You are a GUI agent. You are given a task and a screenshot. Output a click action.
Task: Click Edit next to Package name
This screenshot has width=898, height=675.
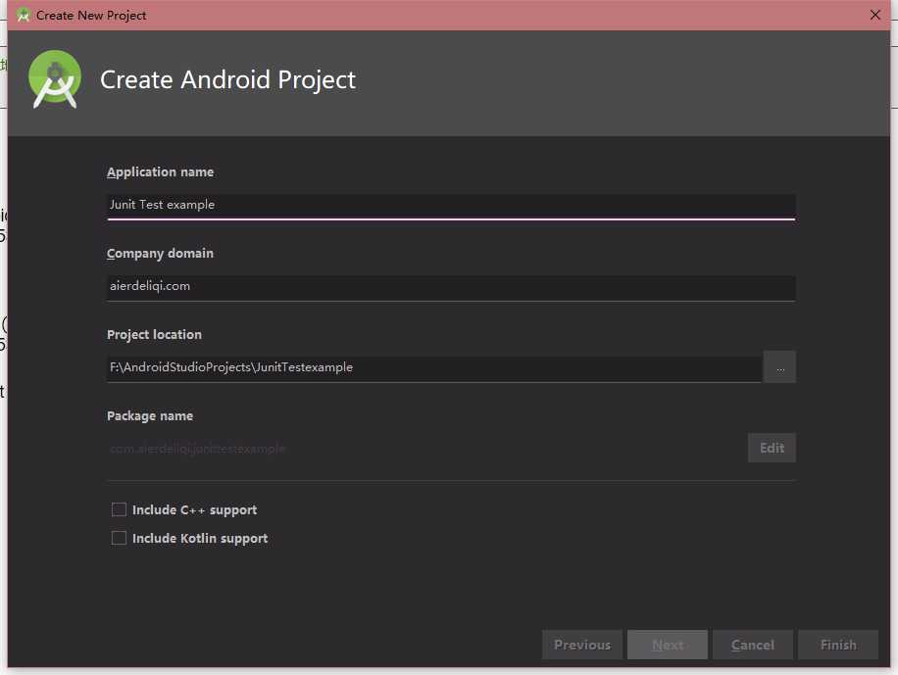[772, 448]
